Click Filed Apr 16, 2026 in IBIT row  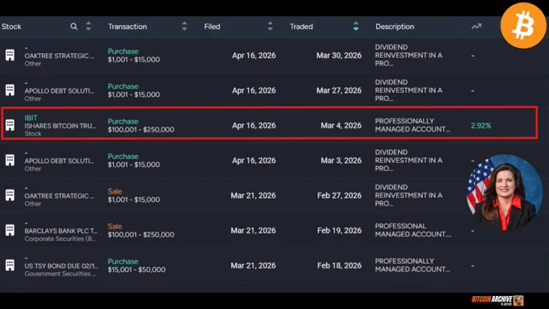click(x=254, y=125)
